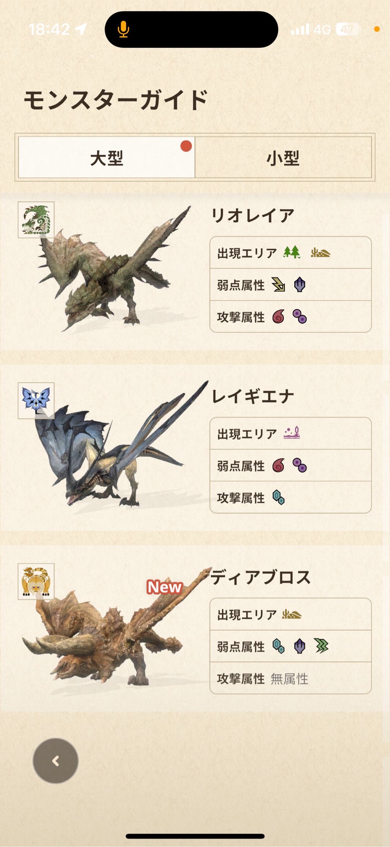Tap desert habitat icon in Rathian's row

pyautogui.click(x=320, y=252)
